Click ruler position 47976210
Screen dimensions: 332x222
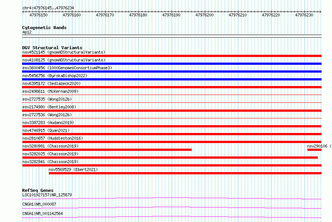pos(238,15)
